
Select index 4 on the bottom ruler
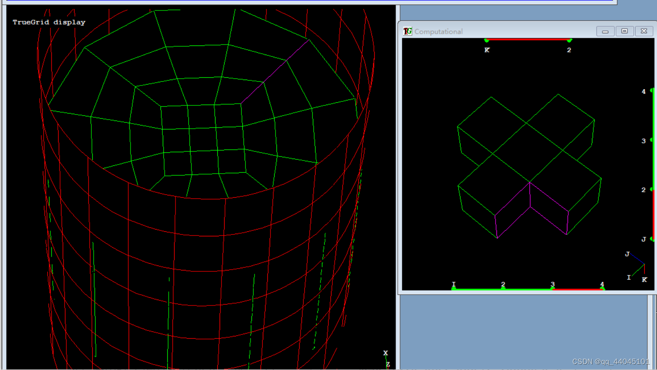602,285
